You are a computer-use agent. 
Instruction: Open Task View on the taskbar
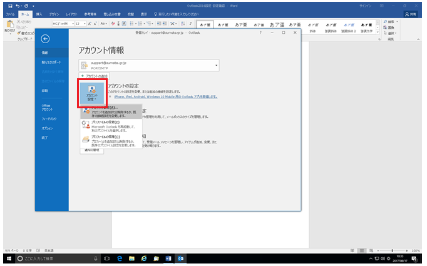click(x=106, y=258)
